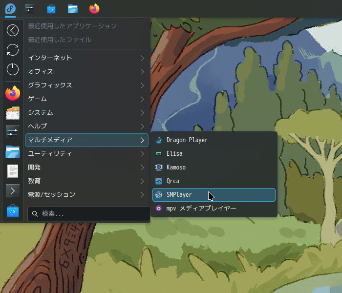Open Dolphin file manager from top panel
Viewport: 342px width, 293px height.
[x=73, y=9]
